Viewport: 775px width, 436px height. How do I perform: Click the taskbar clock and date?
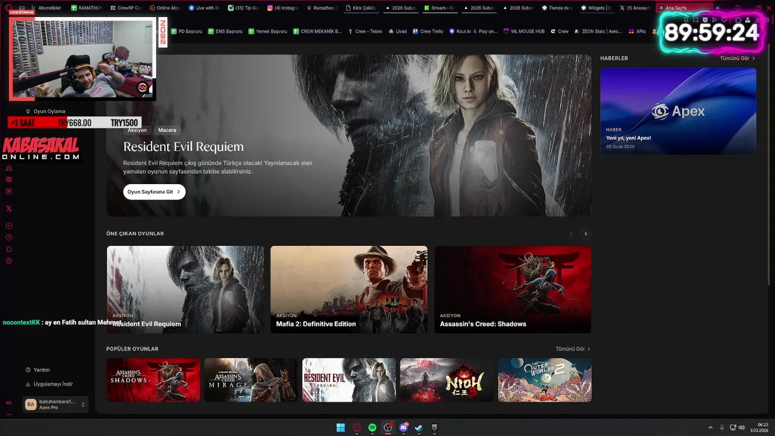[760, 428]
